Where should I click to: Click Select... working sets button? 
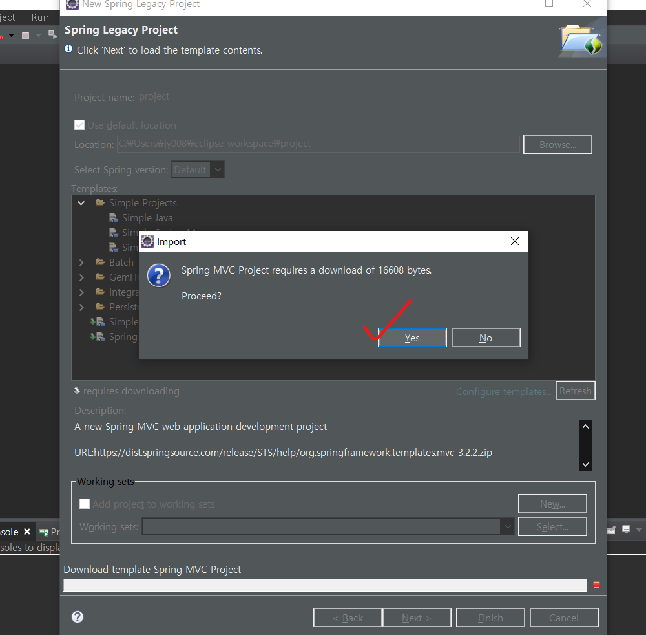coord(552,526)
